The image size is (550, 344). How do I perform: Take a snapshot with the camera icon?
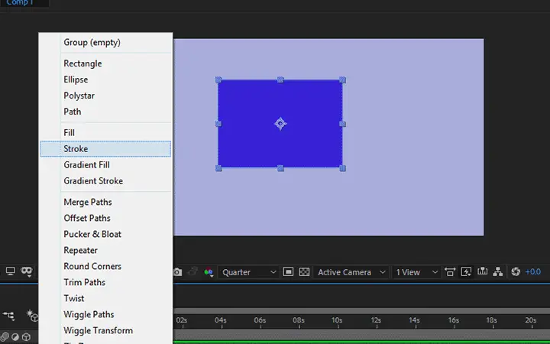click(177, 272)
